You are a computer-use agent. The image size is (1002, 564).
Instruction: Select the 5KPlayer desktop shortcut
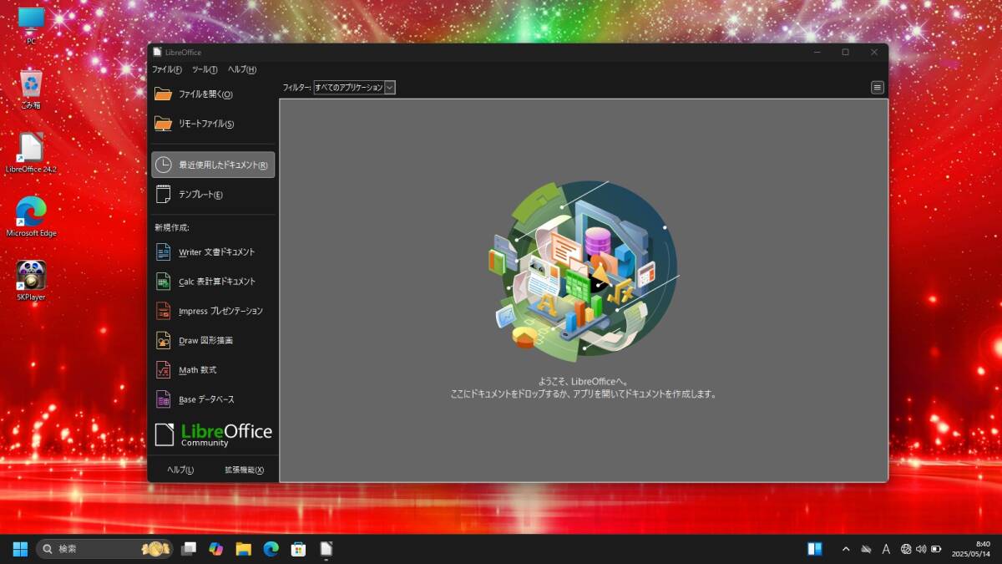31,280
